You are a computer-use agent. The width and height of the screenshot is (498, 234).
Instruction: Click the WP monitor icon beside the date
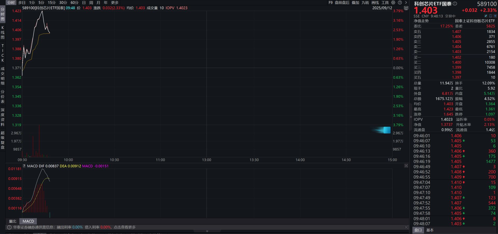pos(406,8)
